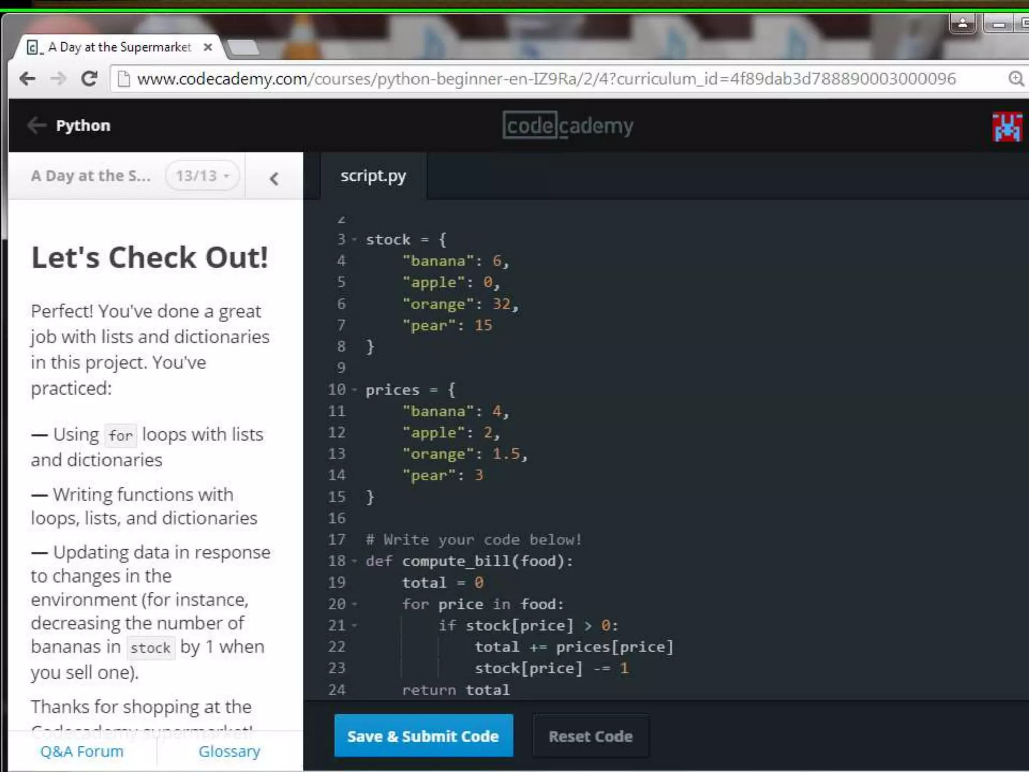Click the total += prices[price] code line
The height and width of the screenshot is (772, 1029).
574,647
